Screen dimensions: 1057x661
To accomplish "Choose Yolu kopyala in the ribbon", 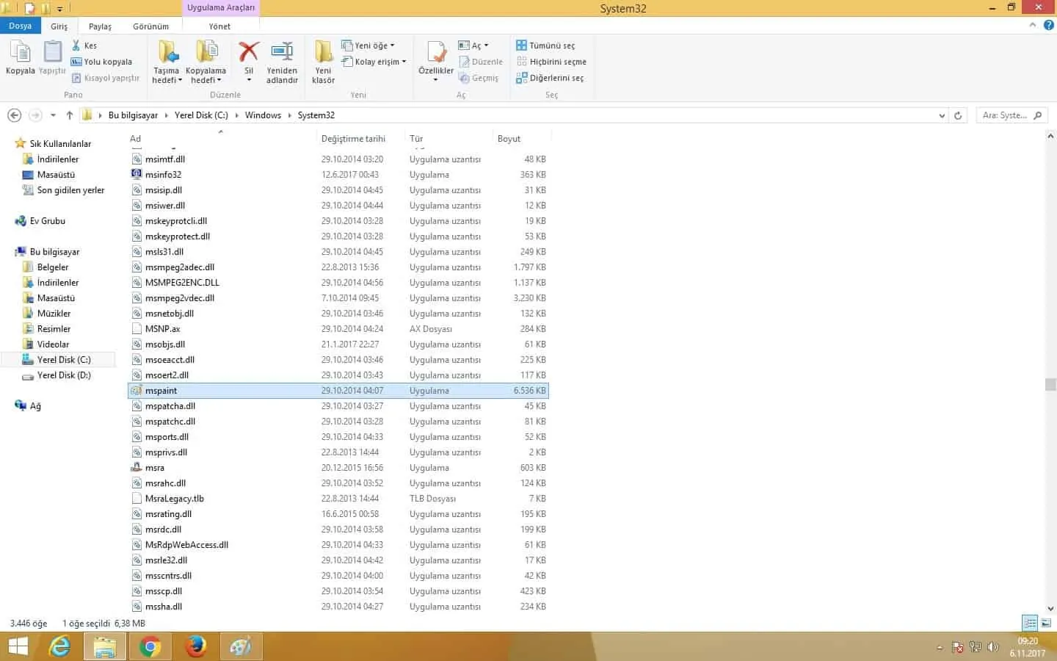I will 101,62.
